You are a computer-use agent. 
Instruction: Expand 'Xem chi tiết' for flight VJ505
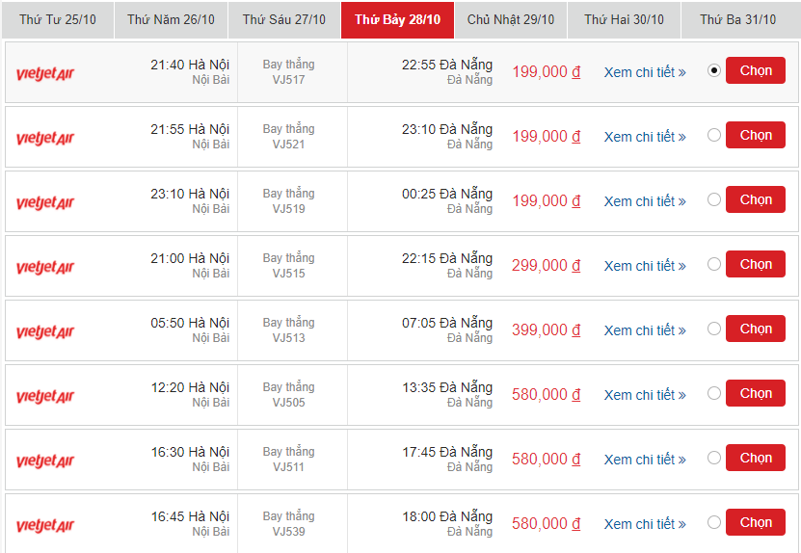coord(644,395)
